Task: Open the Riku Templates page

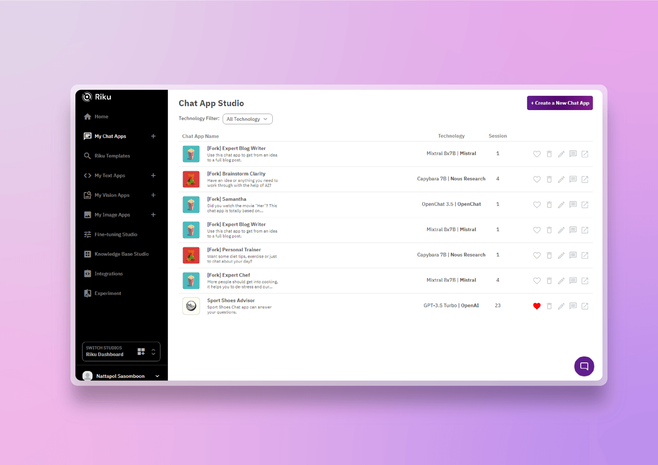Action: 112,156
